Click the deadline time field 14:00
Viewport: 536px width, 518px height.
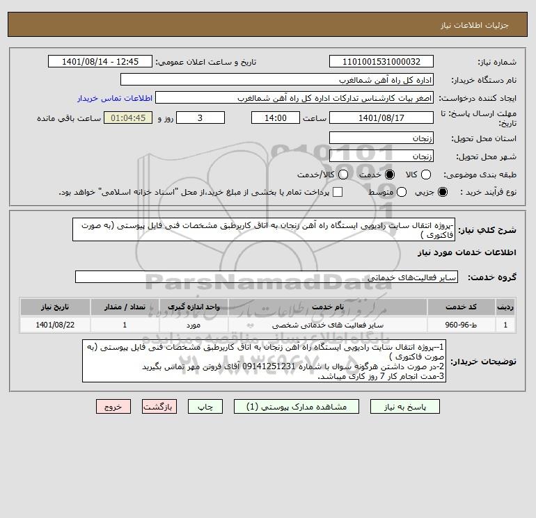[276, 118]
